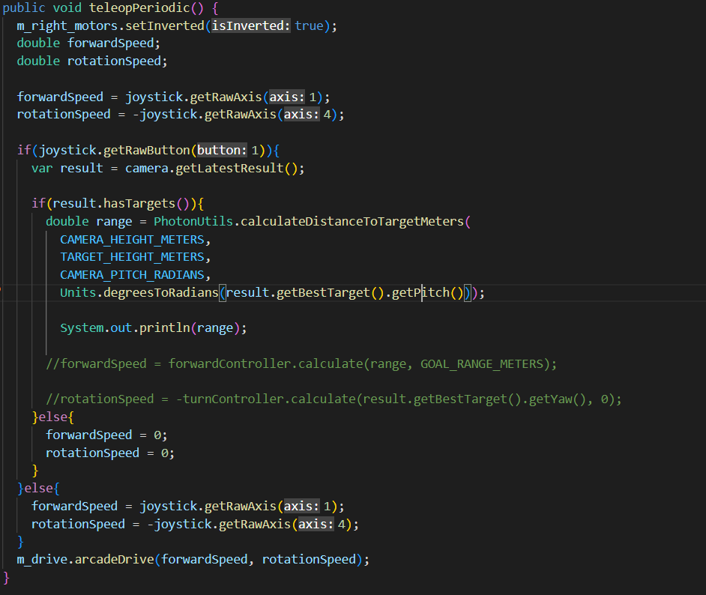Click the getLatestResult method call
This screenshot has height=595, width=706.
pyautogui.click(x=229, y=169)
